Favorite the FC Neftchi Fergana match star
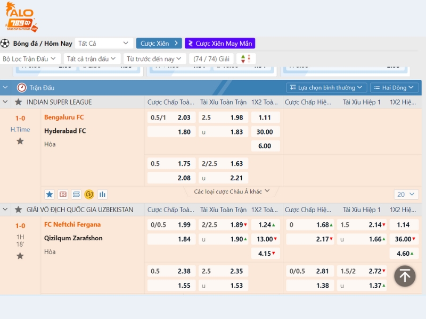426x319 pixels. coord(20,256)
